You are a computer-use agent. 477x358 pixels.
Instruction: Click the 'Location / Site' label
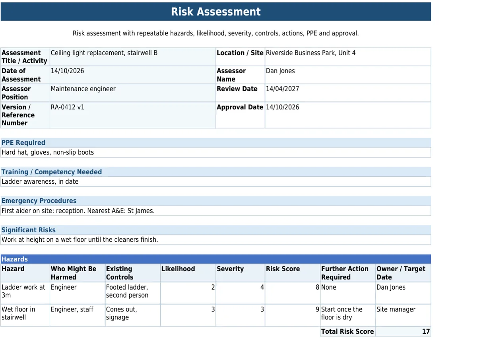240,57
